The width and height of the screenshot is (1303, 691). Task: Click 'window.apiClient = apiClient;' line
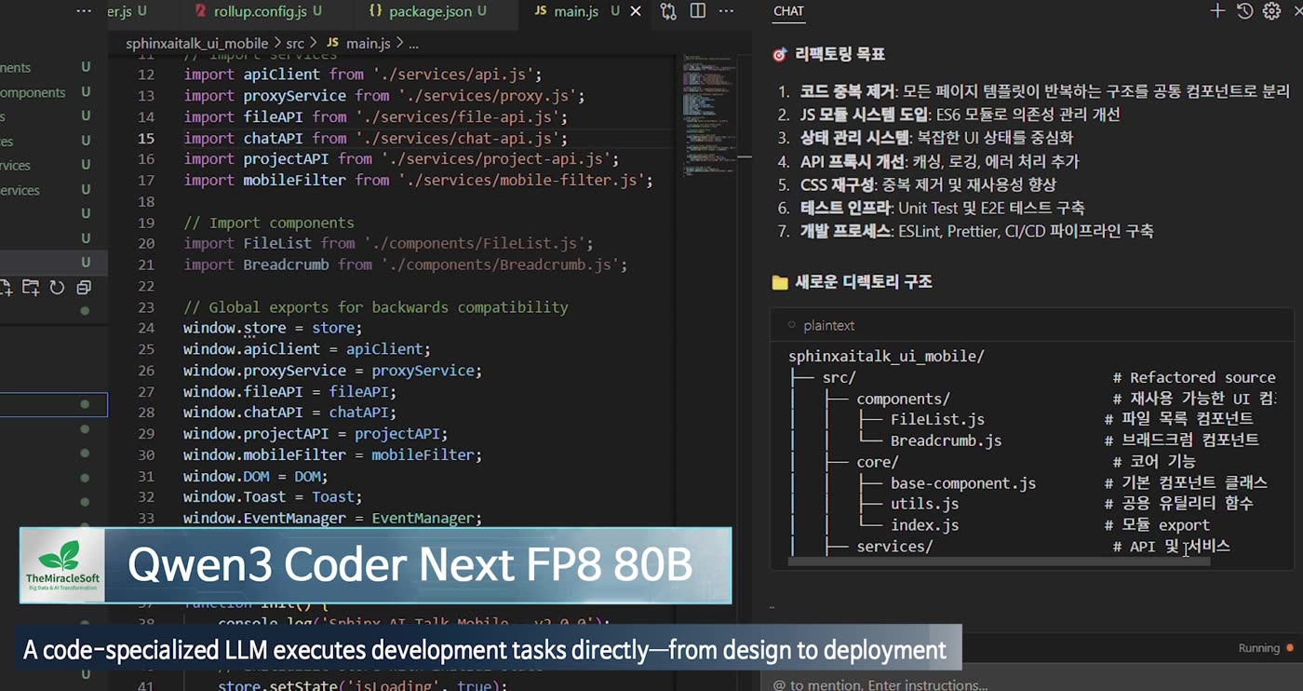307,349
